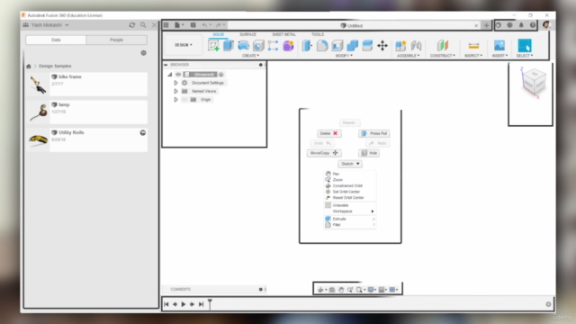Toggle visibility eye of the root component
The image size is (576, 324).
178,75
